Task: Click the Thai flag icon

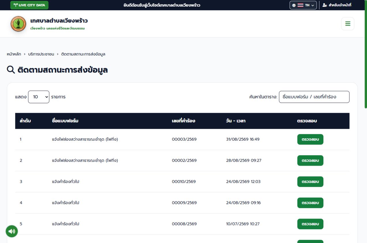Action: pyautogui.click(x=300, y=5)
